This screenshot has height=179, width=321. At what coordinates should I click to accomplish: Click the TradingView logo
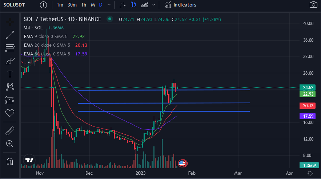pos(29,160)
